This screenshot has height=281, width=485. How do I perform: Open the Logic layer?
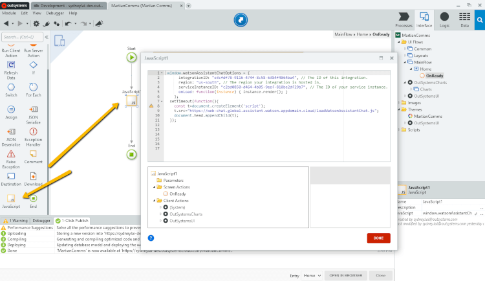(444, 20)
